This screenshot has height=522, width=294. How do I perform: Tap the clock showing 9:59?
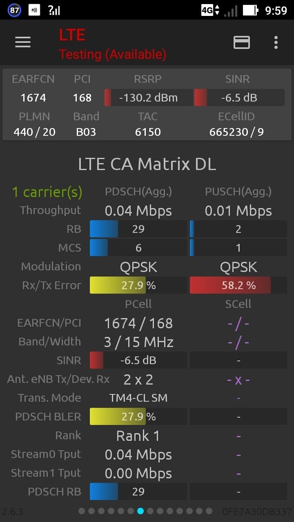(276, 10)
